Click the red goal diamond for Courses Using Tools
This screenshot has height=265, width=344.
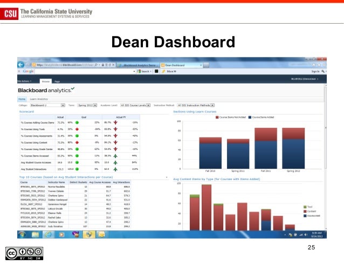coord(77,129)
